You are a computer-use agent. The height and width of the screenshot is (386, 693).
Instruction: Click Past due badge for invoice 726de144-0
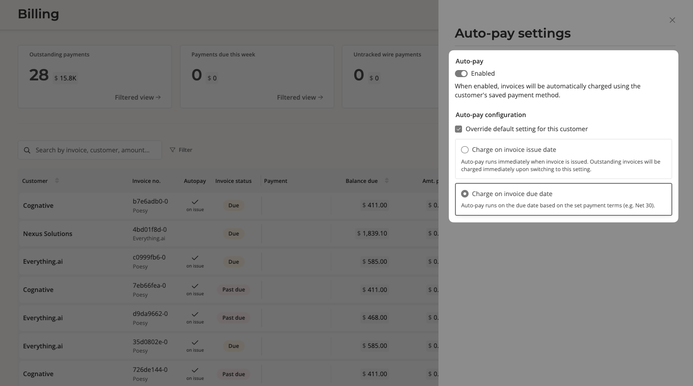tap(234, 374)
